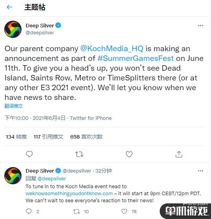View the 117 quote tweets
This screenshot has height=219, width=211.
click(x=49, y=137)
